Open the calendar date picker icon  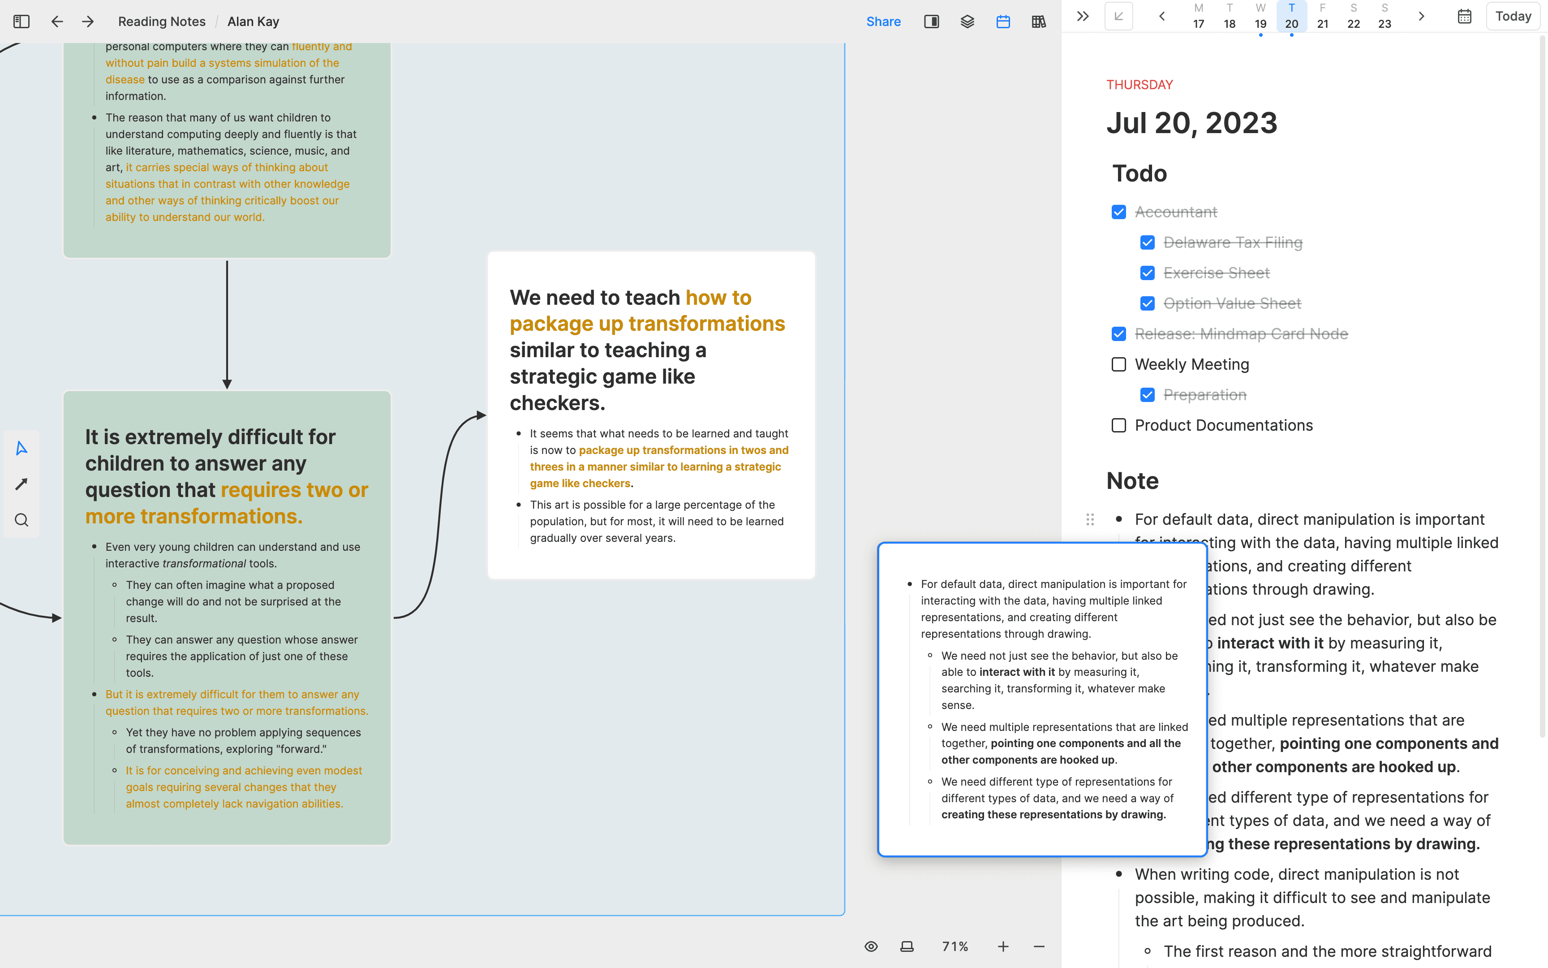point(1464,16)
